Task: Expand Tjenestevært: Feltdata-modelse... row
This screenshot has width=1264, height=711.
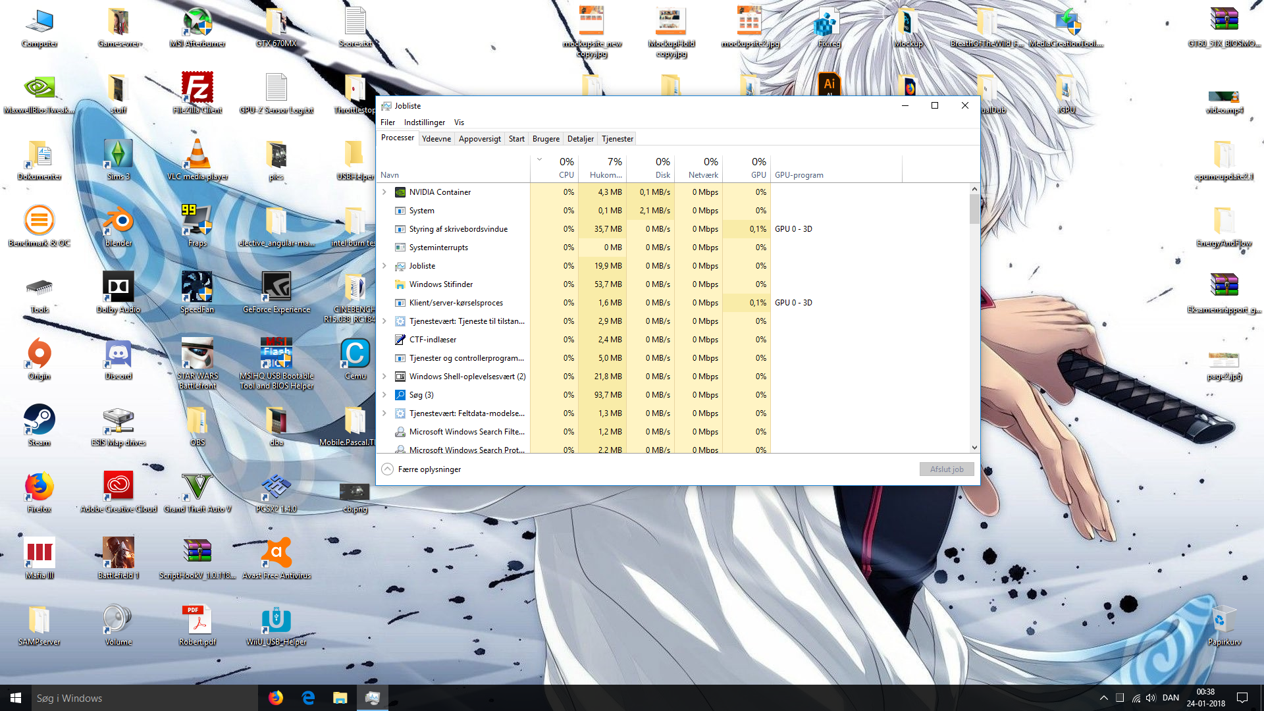Action: pyautogui.click(x=384, y=413)
